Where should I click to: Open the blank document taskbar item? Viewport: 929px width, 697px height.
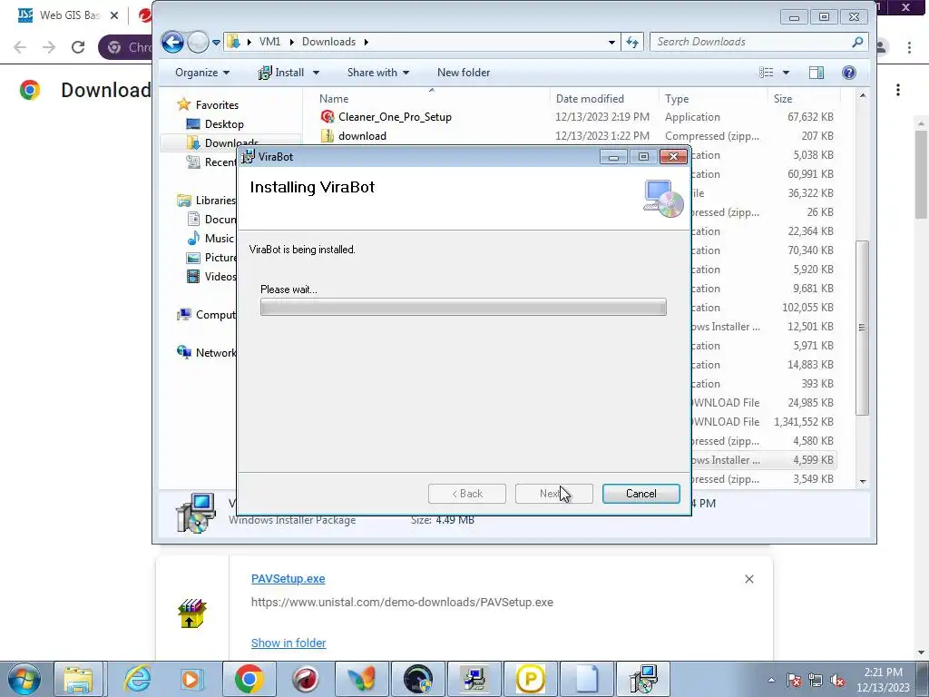(x=587, y=679)
